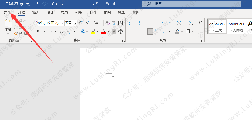
Task: Click the 格式刷 format painter button
Action: click(21, 34)
